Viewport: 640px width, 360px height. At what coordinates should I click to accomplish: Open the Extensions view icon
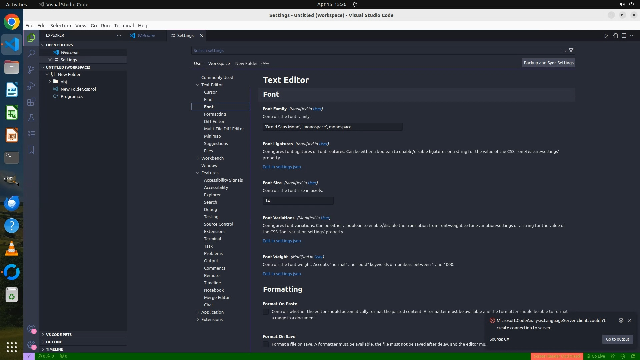coord(31,102)
